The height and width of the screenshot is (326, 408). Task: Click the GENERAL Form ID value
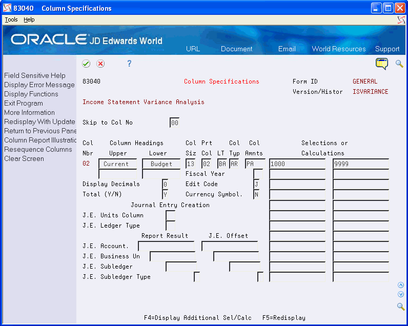coord(365,81)
